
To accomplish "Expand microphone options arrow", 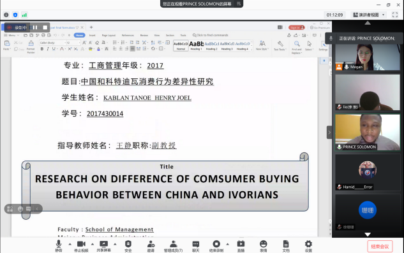I will [70, 244].
